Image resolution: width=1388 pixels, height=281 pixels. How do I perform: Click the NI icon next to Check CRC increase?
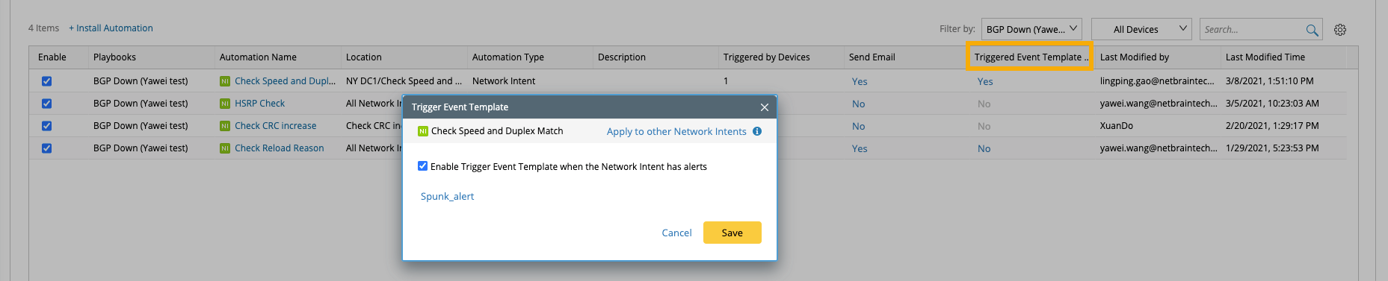(225, 126)
